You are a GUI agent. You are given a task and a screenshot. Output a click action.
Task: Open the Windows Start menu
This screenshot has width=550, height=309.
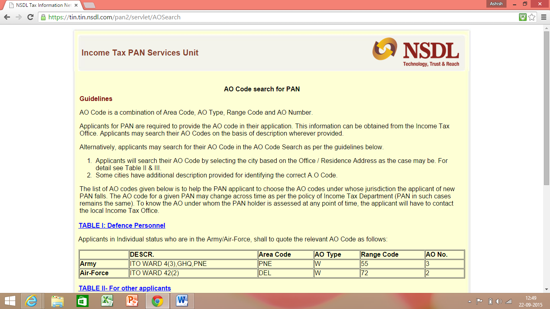click(x=10, y=301)
